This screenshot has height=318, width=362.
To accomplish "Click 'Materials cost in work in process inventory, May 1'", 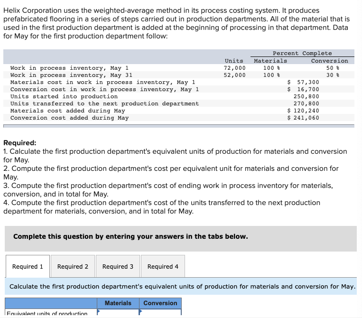I will pos(103,82).
